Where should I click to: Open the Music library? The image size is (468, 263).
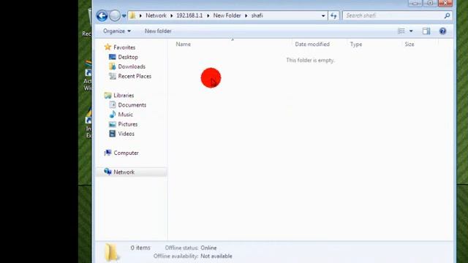(125, 115)
